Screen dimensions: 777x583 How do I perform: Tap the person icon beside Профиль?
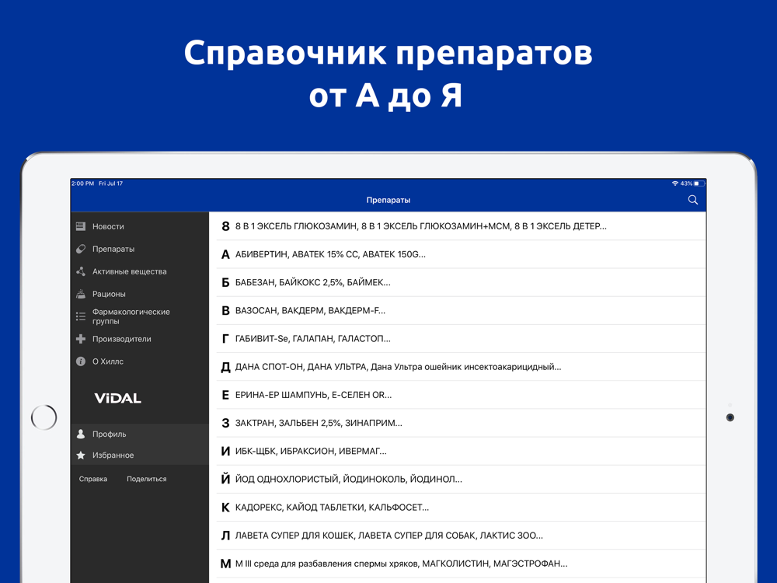pos(81,434)
